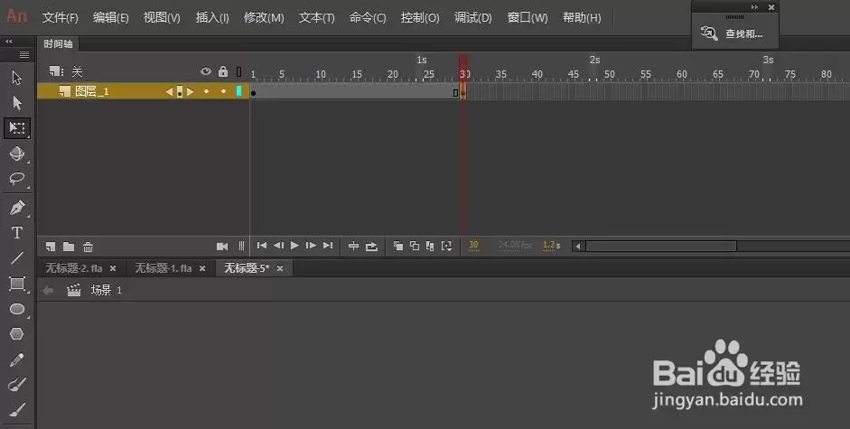Viewport: 850px width, 429px height.
Task: Toggle the advanced layers 关 icon
Action: [56, 71]
